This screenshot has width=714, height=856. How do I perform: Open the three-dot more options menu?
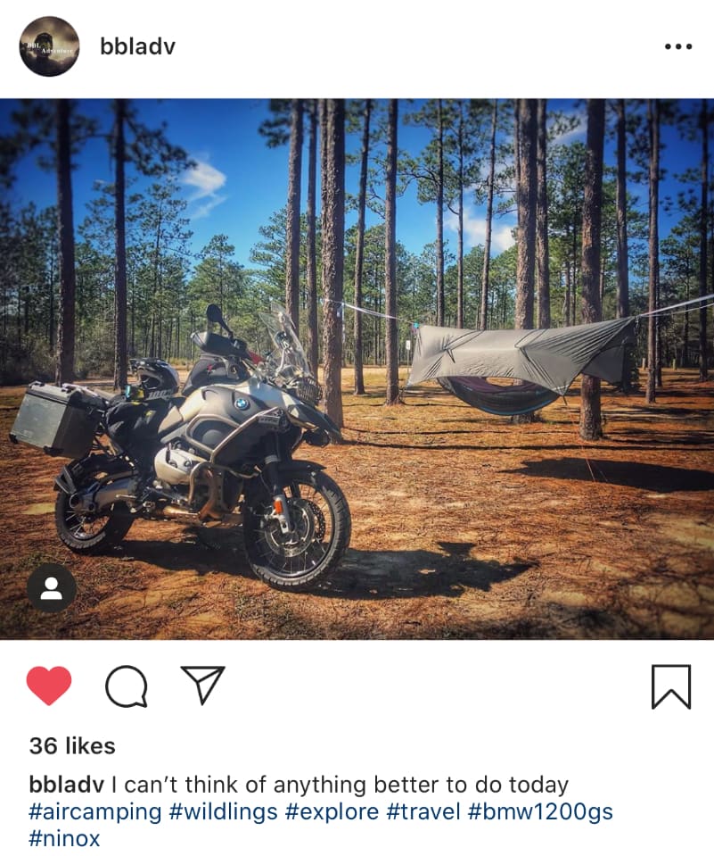click(678, 46)
